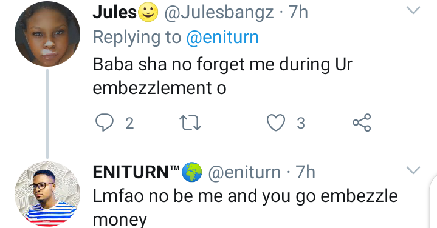437x228 pixels.
Task: Share Jules's tweet using share icon
Action: pos(362,122)
